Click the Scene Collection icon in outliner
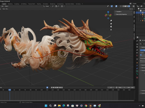 [x=139, y=9]
